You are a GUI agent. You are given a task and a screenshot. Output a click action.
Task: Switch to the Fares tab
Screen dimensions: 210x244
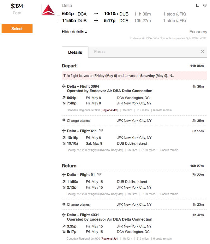[99, 52]
